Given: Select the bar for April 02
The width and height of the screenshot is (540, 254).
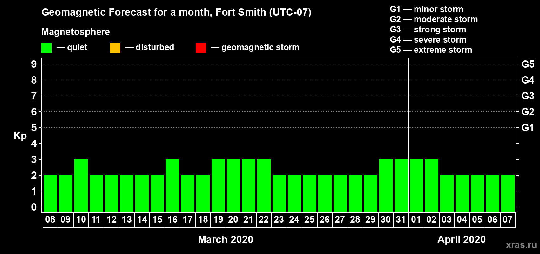Looking at the screenshot, I should [432, 185].
